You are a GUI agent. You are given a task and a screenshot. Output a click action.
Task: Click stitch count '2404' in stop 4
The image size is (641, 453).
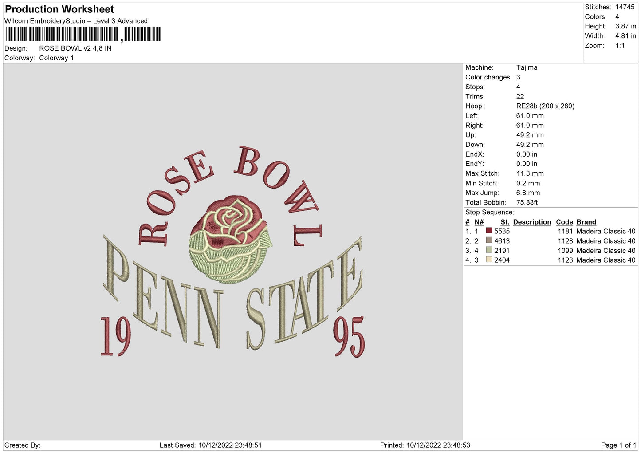[502, 260]
